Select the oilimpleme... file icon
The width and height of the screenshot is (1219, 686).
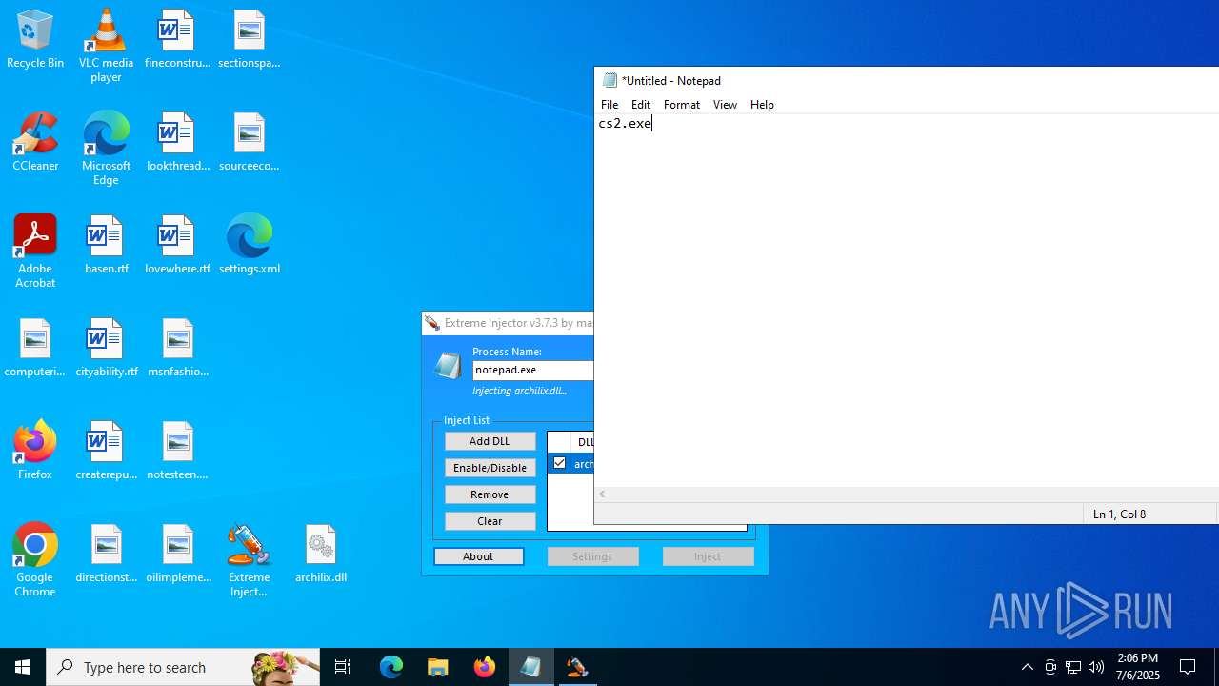click(x=177, y=555)
